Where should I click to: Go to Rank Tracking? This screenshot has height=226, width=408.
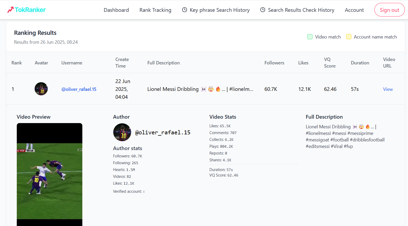coord(155,10)
